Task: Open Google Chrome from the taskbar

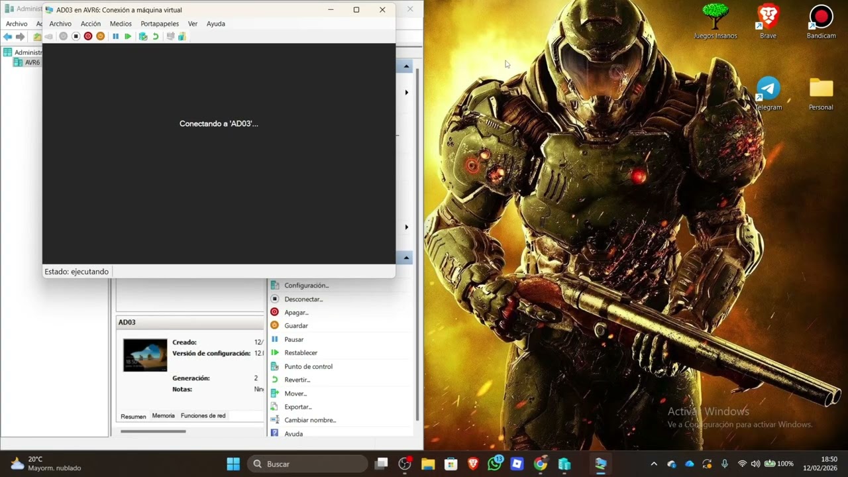Action: [541, 464]
